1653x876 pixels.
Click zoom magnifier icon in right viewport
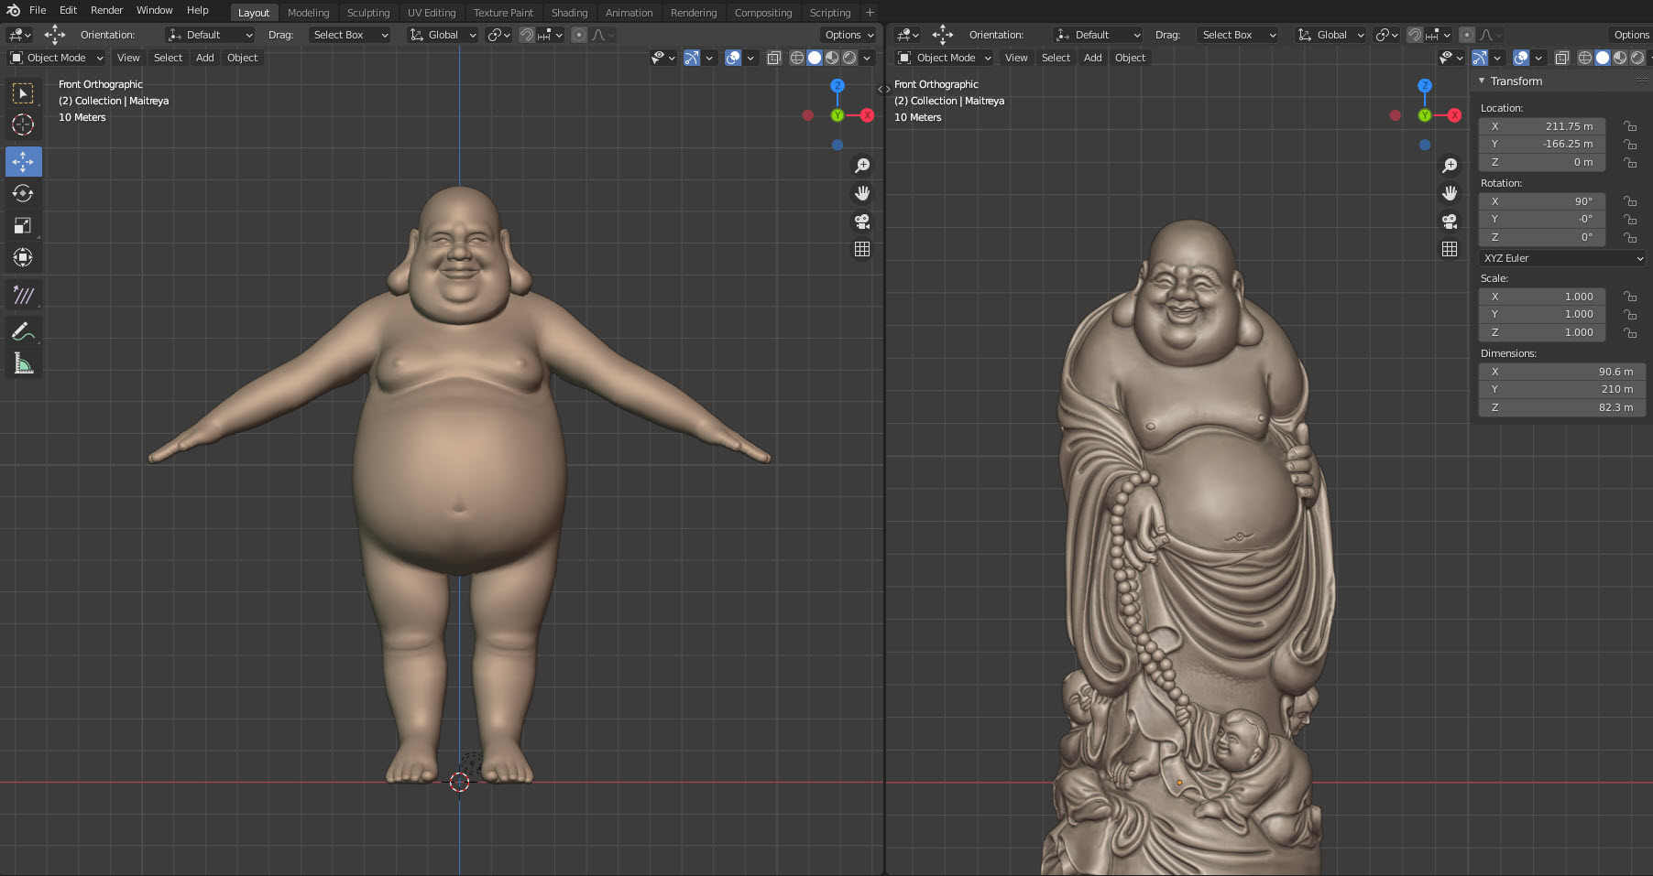[1450, 166]
